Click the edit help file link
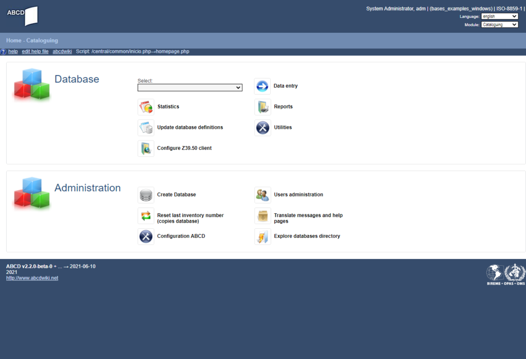526x359 pixels. [x=35, y=51]
